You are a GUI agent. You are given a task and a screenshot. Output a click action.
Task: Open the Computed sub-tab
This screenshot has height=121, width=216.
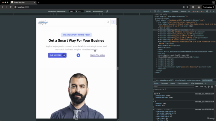(x=164, y=83)
